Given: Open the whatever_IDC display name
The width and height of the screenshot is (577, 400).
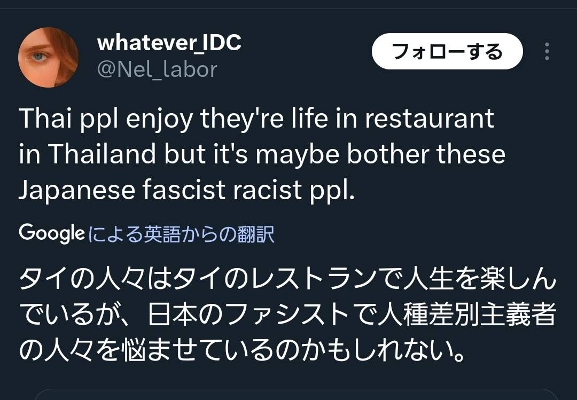Looking at the screenshot, I should [169, 43].
